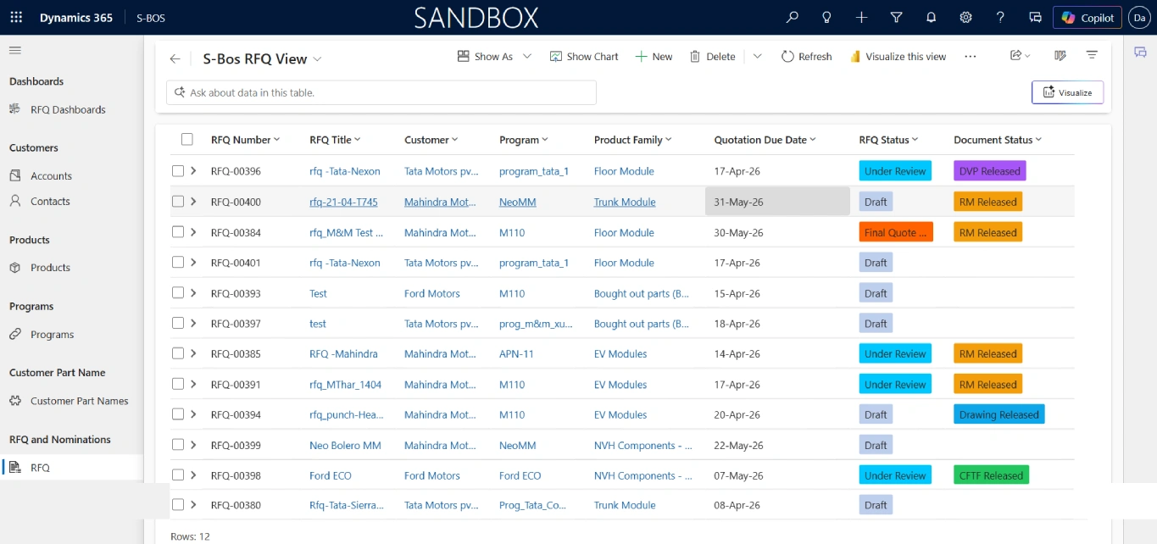This screenshot has width=1157, height=544.
Task: Select checkbox for row RFQ-00396
Action: coord(178,171)
